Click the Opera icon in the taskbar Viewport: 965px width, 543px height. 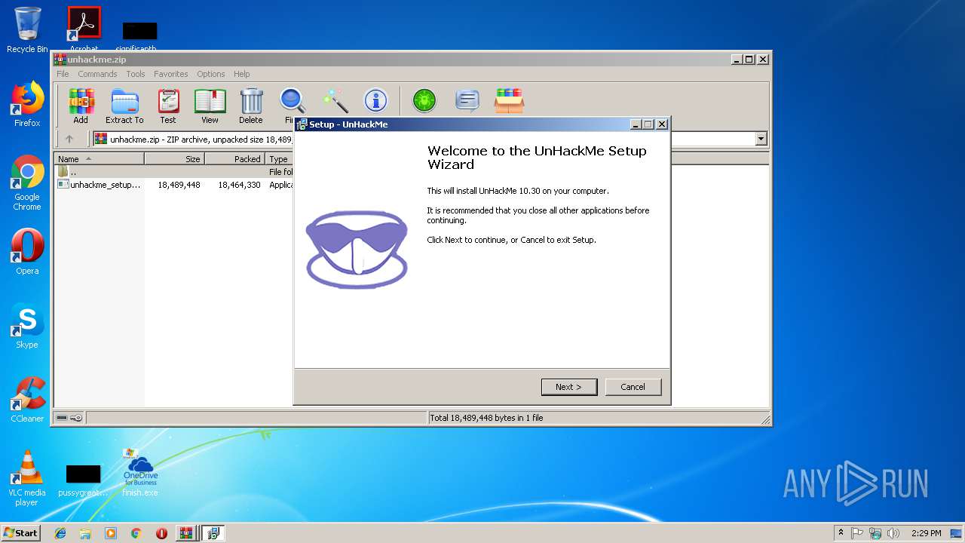[161, 533]
